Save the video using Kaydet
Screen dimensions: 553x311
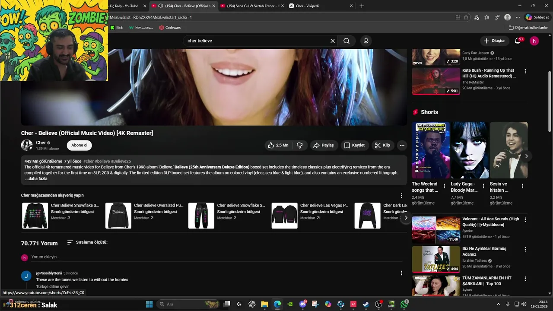click(x=354, y=145)
